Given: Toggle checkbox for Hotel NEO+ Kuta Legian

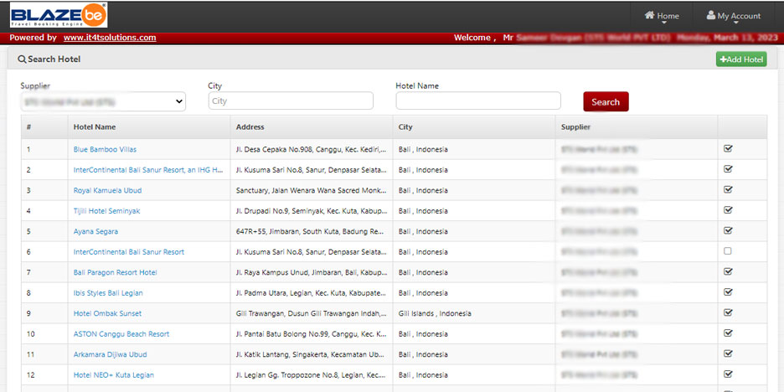Looking at the screenshot, I should point(727,374).
